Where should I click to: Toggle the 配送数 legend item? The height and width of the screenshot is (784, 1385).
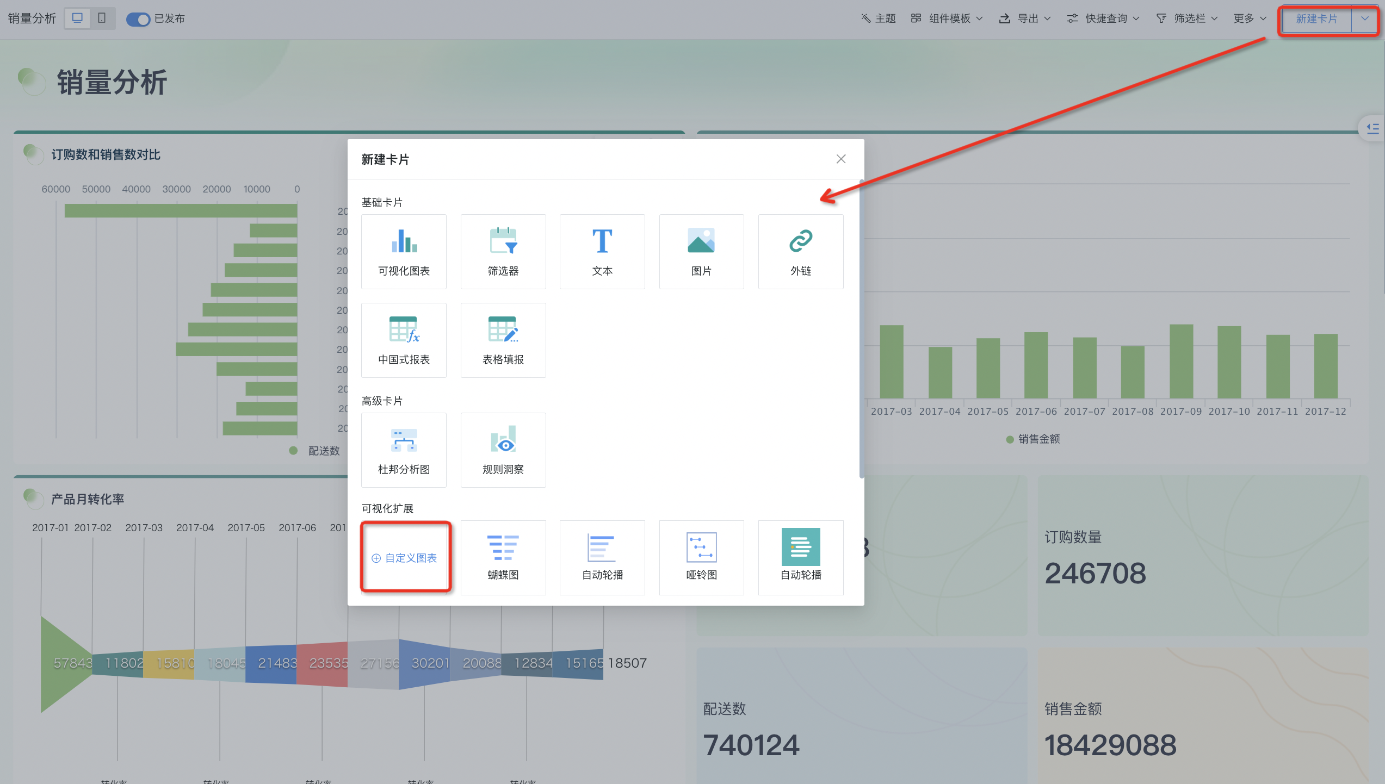point(316,451)
